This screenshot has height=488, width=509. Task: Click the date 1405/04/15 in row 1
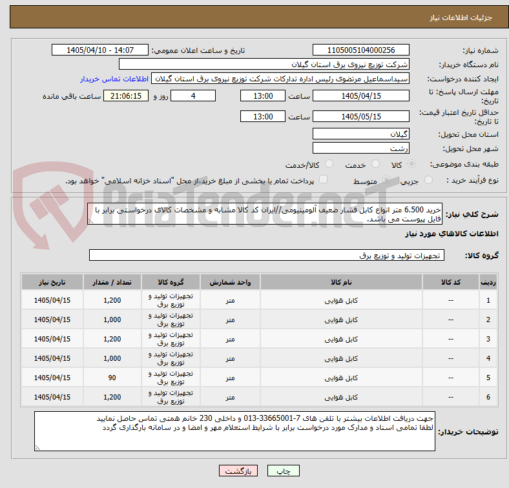(52, 300)
